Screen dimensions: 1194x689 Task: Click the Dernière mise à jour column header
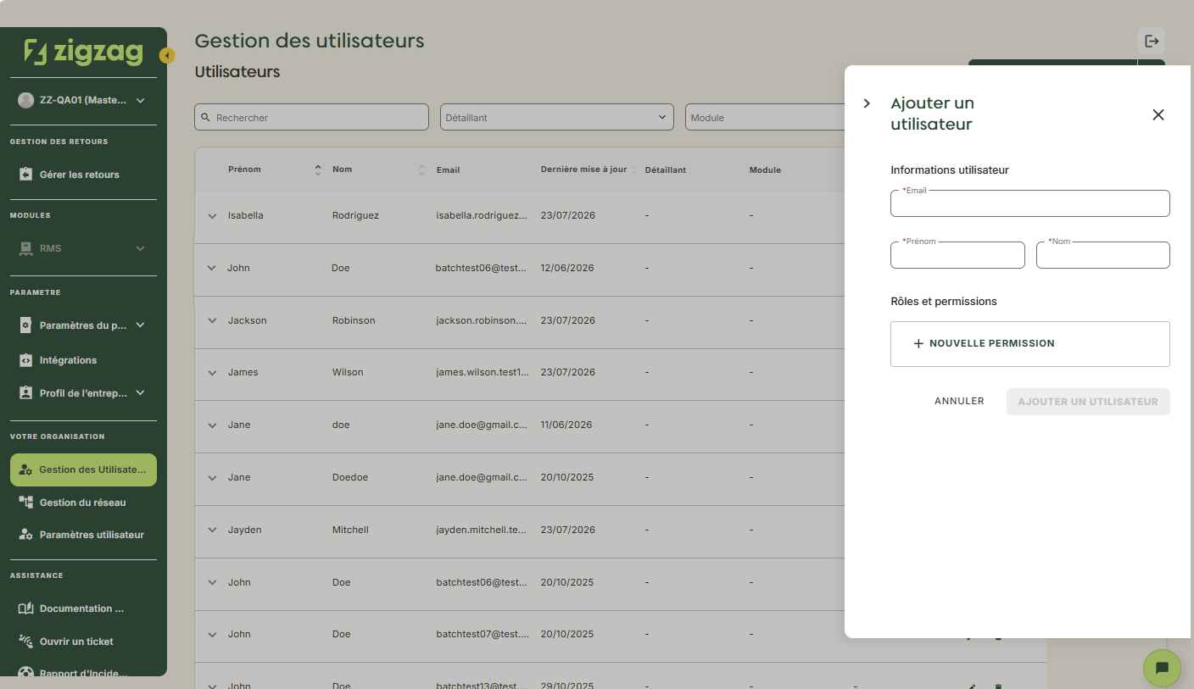pos(583,169)
